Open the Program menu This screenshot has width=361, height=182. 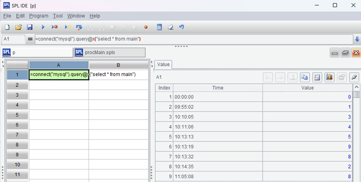click(39, 16)
